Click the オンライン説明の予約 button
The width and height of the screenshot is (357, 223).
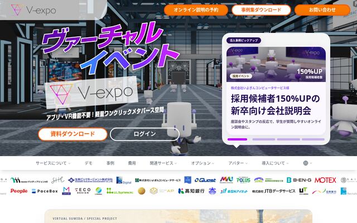pos(196,10)
